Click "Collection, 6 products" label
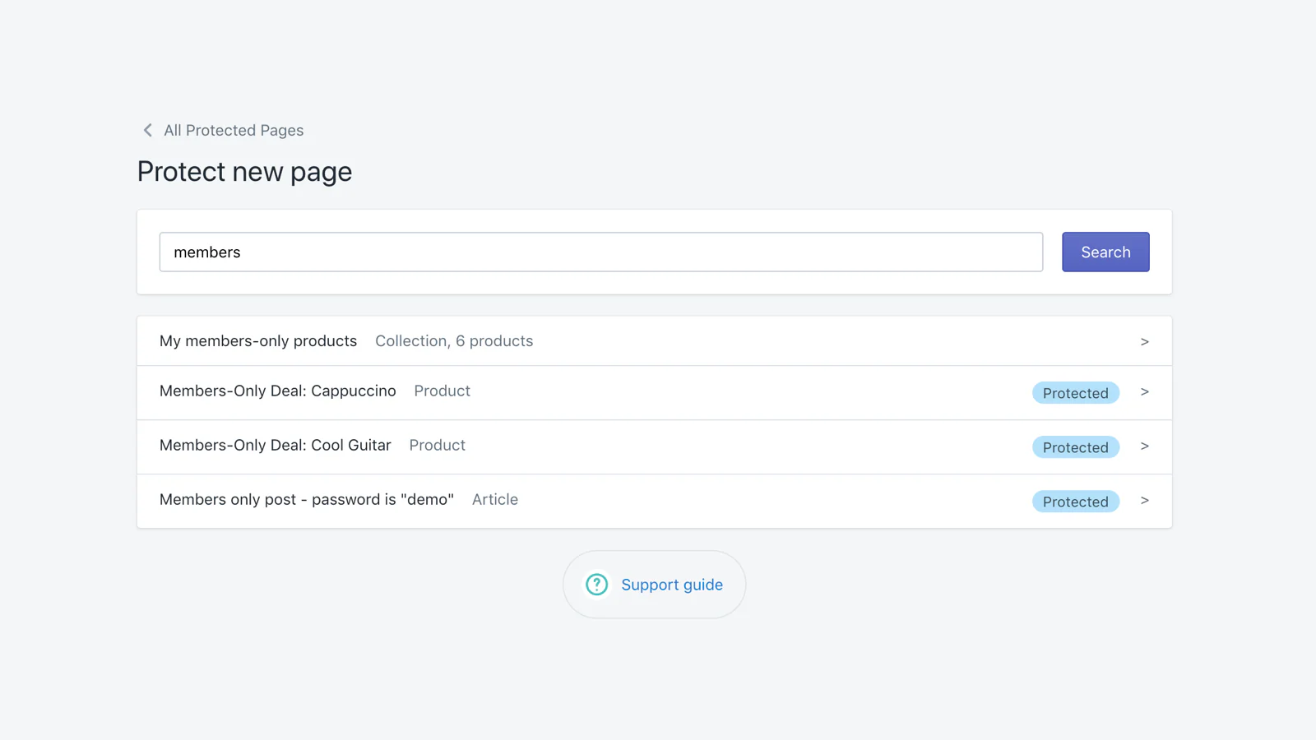The height and width of the screenshot is (740, 1316). coord(454,341)
